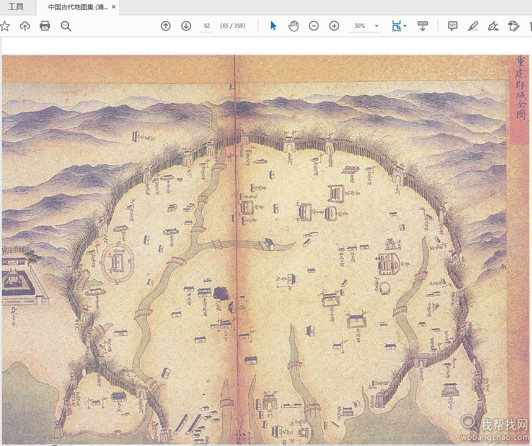Click the zoom level field showing 50%
The image size is (532, 446).
coord(360,26)
